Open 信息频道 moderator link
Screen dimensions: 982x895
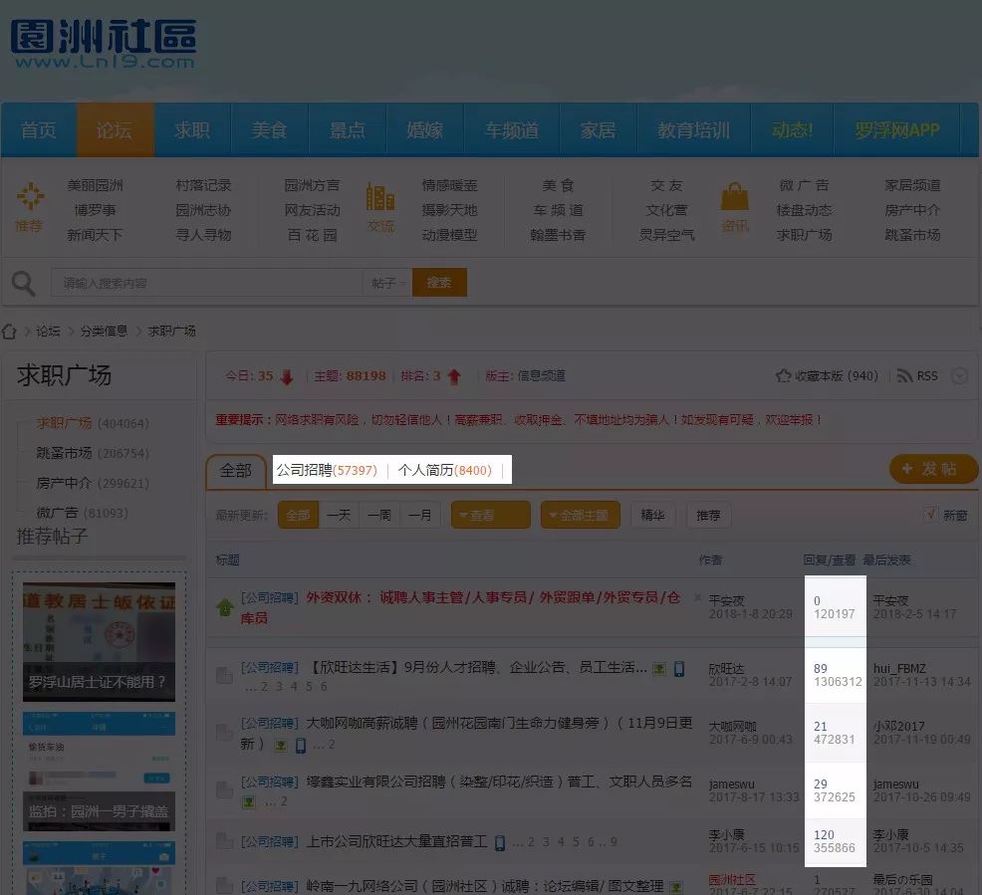(x=541, y=375)
